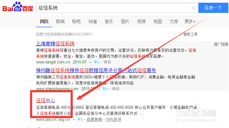
Task: Open the 文库 tab
Action: [174, 21]
